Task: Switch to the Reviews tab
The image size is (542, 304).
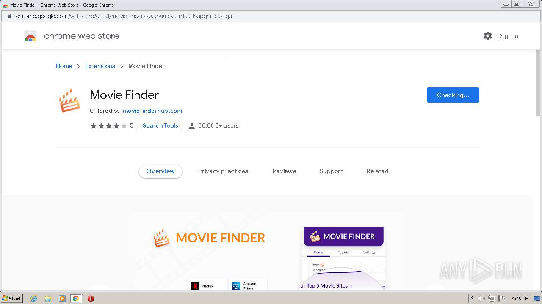Action: [x=284, y=171]
